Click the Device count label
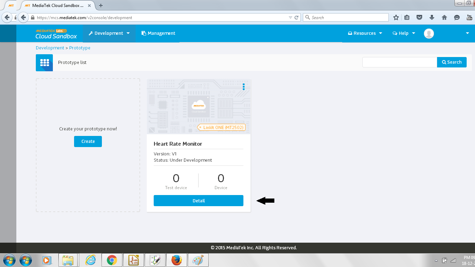 click(221, 188)
